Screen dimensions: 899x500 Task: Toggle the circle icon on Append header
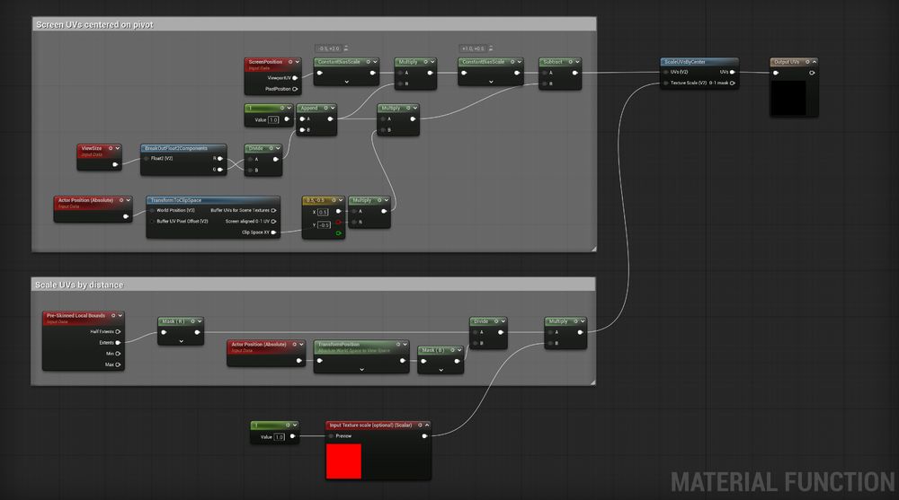pyautogui.click(x=325, y=109)
